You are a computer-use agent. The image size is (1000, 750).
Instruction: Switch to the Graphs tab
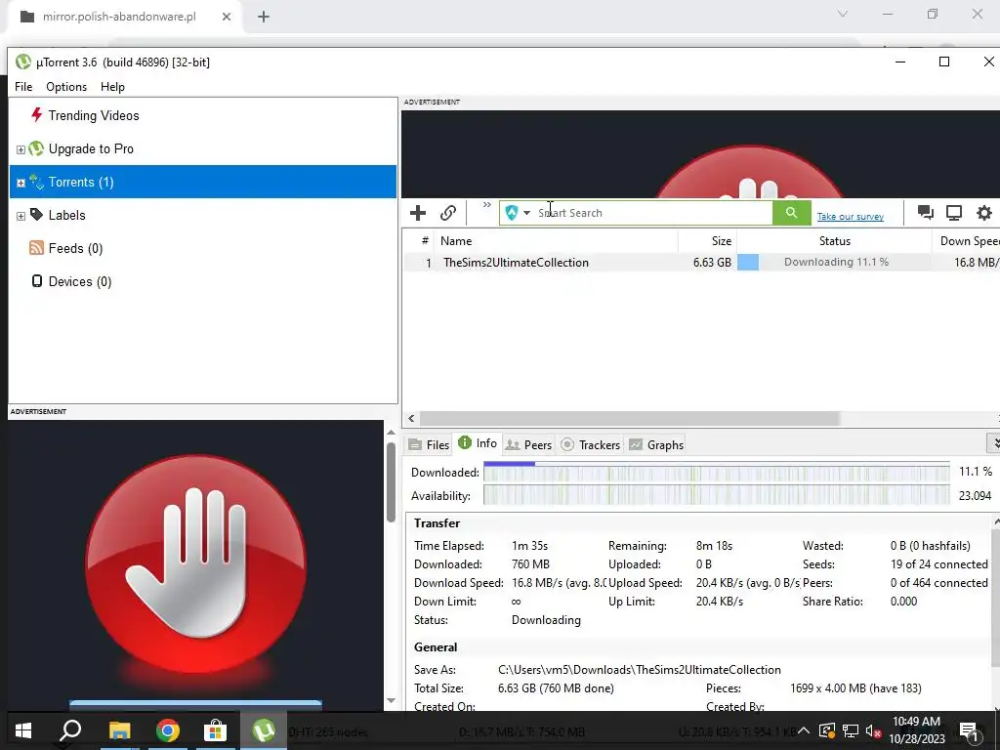(657, 444)
